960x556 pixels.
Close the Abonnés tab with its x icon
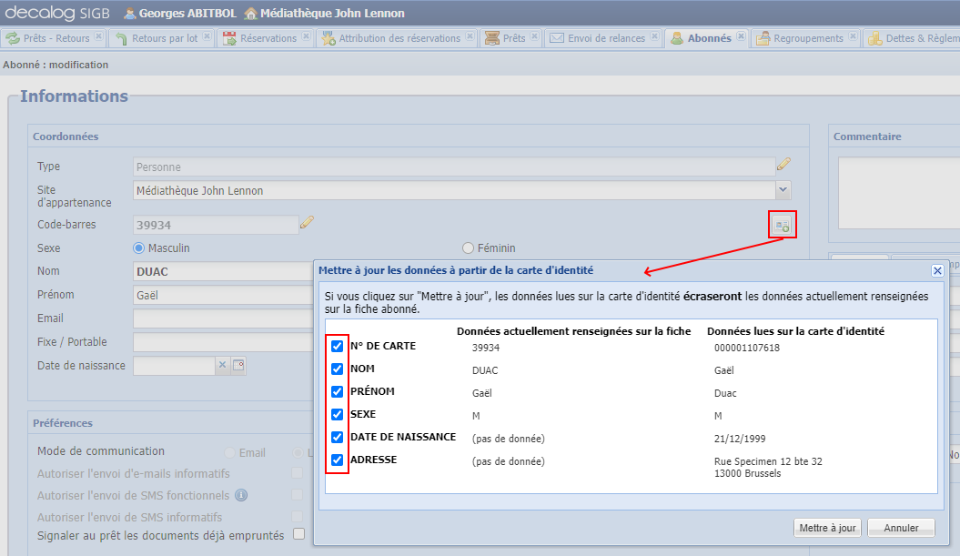[x=741, y=37]
